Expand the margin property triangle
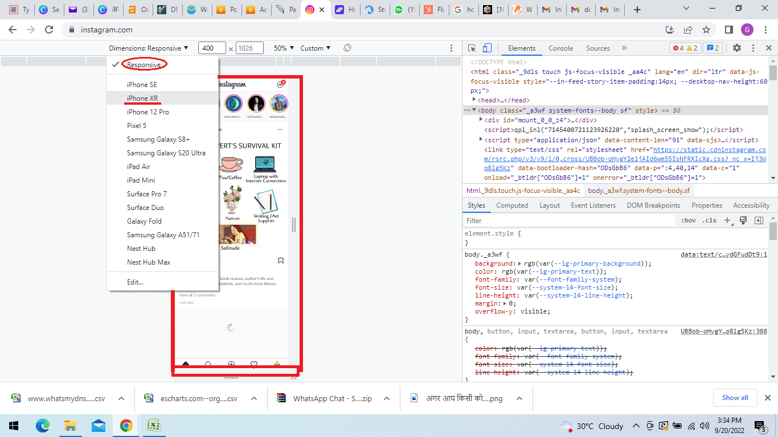 coord(505,303)
